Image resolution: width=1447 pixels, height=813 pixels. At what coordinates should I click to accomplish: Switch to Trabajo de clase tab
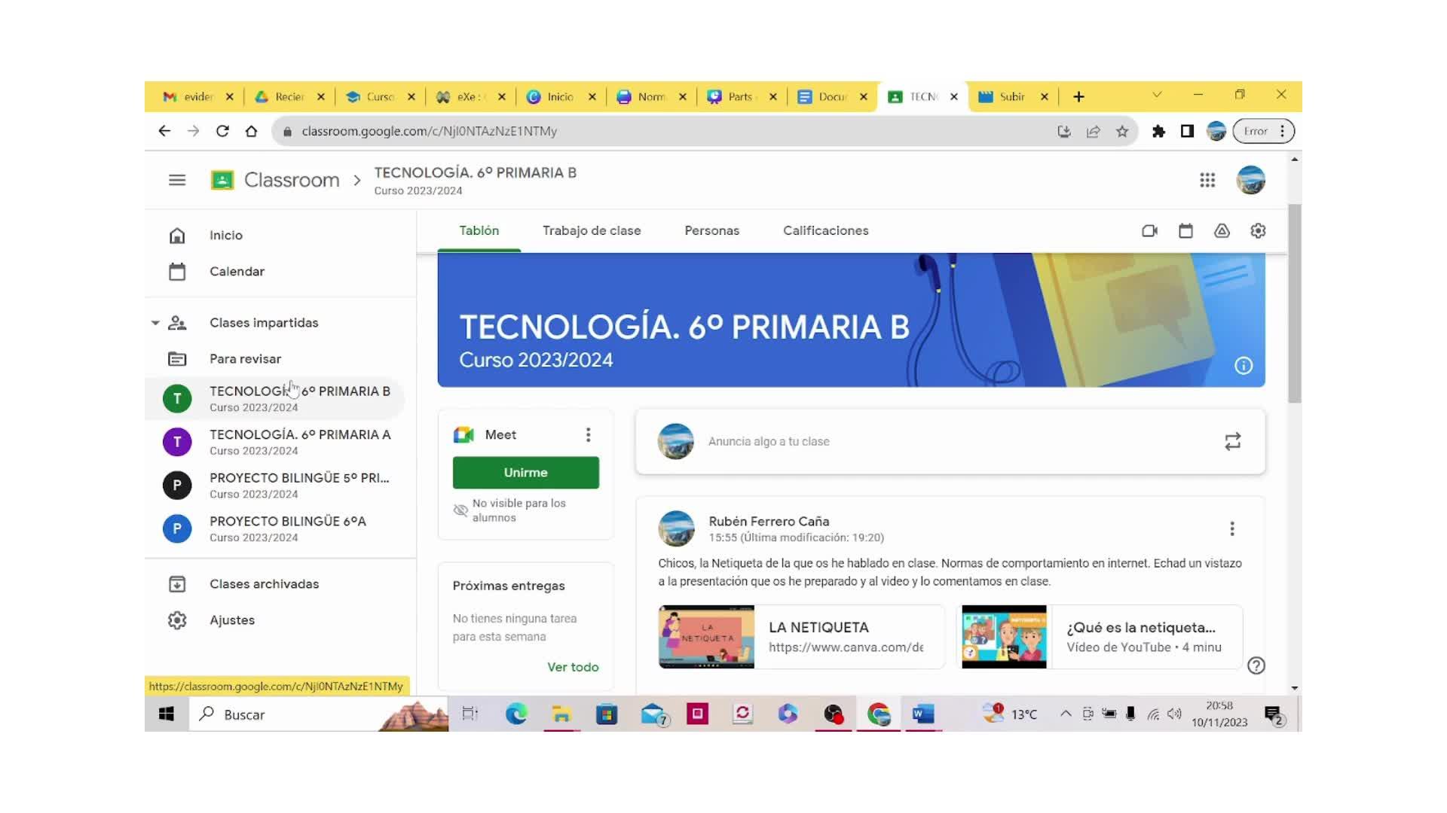tap(592, 231)
